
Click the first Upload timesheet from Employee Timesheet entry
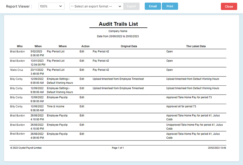pyautogui.click(x=118, y=79)
